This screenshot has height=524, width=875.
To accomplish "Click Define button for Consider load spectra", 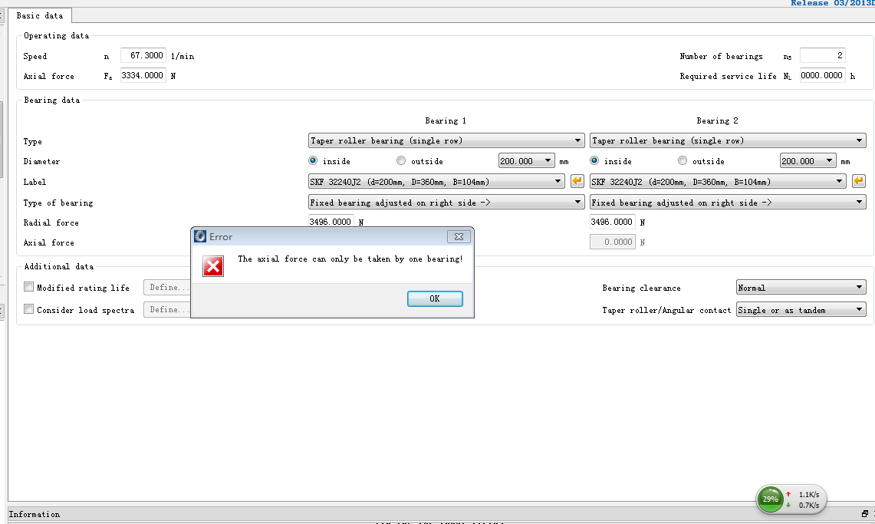I will [x=167, y=310].
